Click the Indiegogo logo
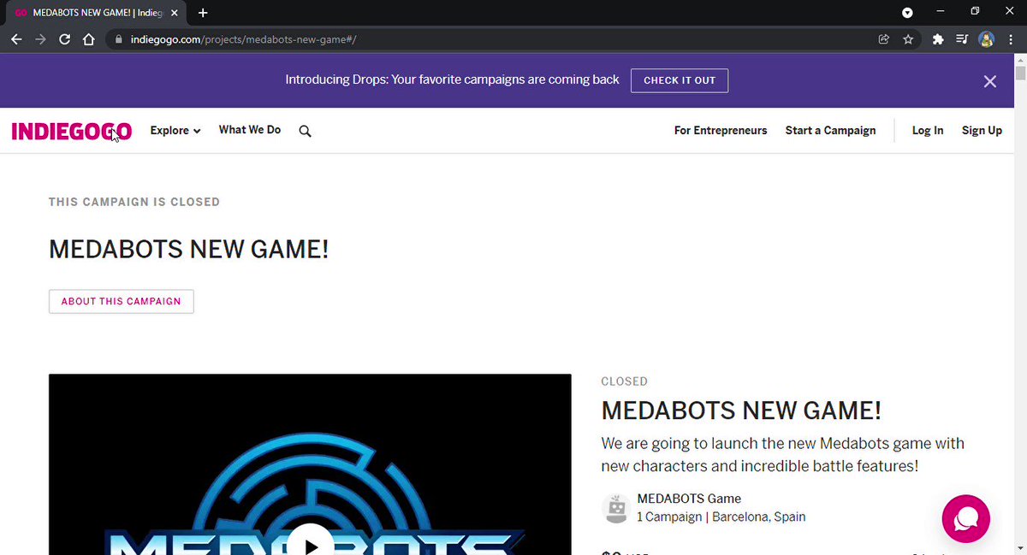 tap(71, 131)
